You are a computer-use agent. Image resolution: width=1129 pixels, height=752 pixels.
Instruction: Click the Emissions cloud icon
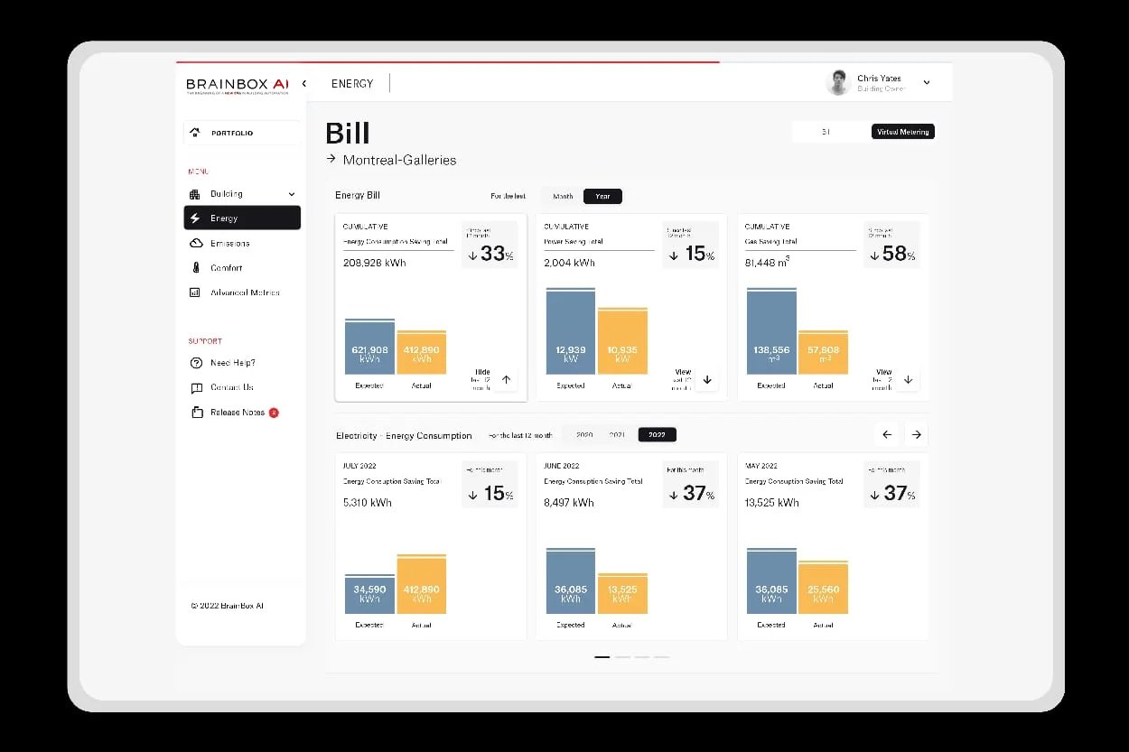pyautogui.click(x=195, y=244)
